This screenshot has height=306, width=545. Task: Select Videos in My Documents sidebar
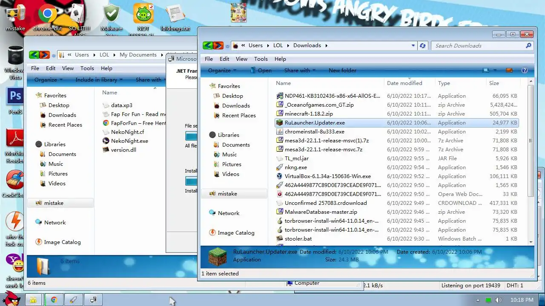click(57, 184)
